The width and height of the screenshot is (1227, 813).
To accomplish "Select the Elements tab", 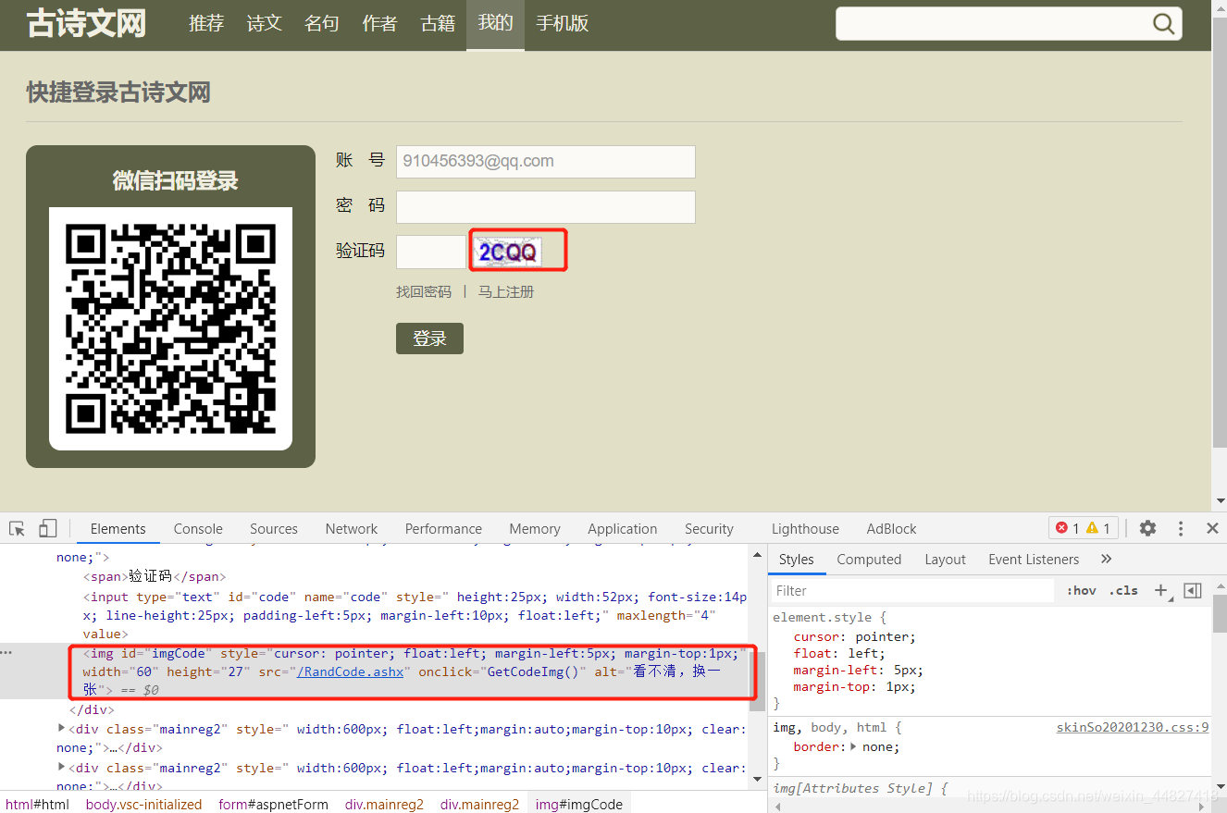I will 118,528.
